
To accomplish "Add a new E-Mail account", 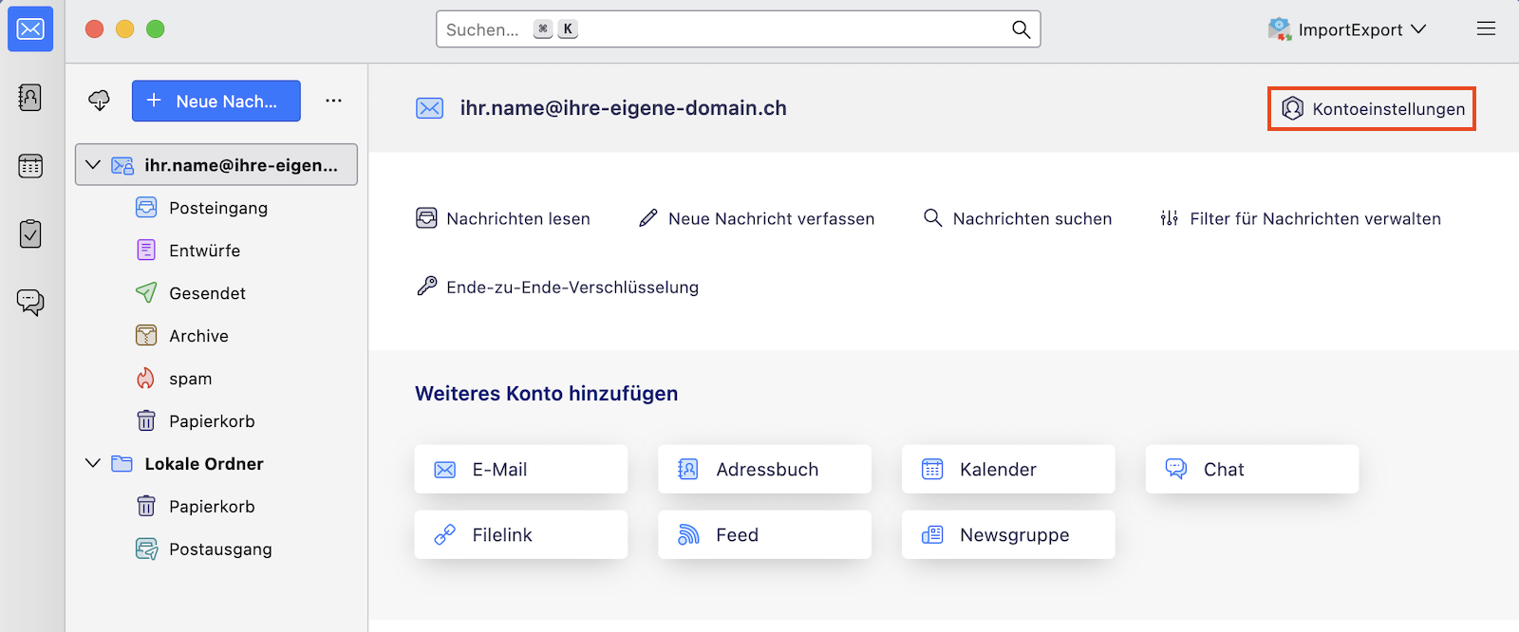I will pos(521,469).
